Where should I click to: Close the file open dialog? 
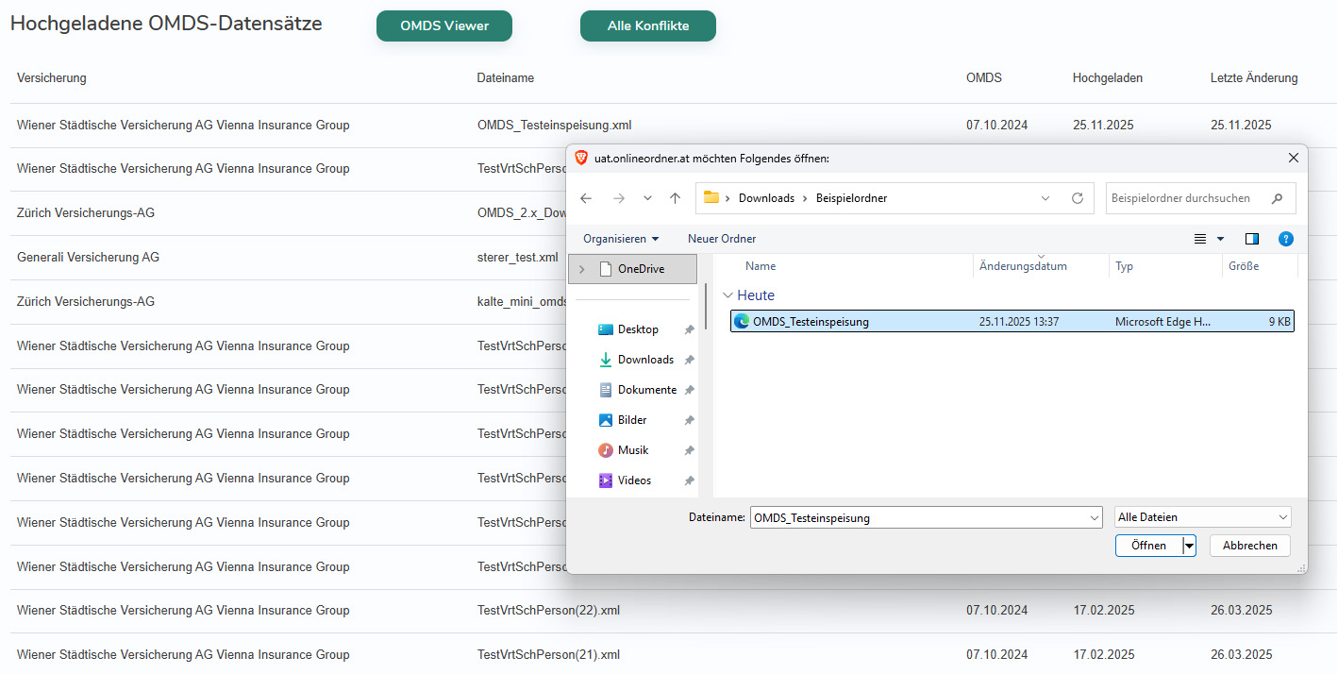point(1292,158)
